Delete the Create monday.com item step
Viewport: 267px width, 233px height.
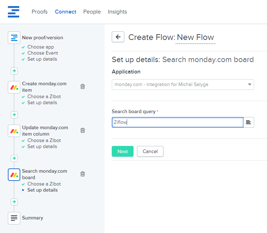[83, 86]
